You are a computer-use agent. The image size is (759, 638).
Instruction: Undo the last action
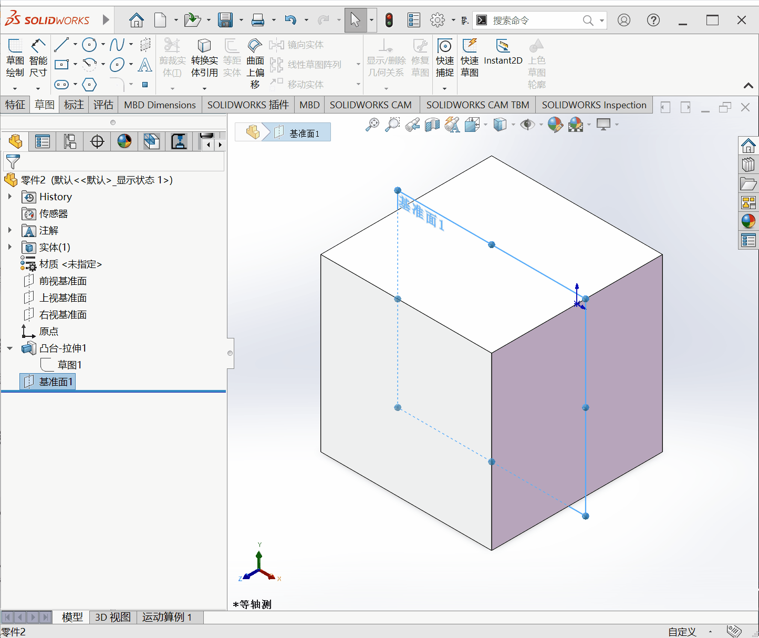[290, 20]
